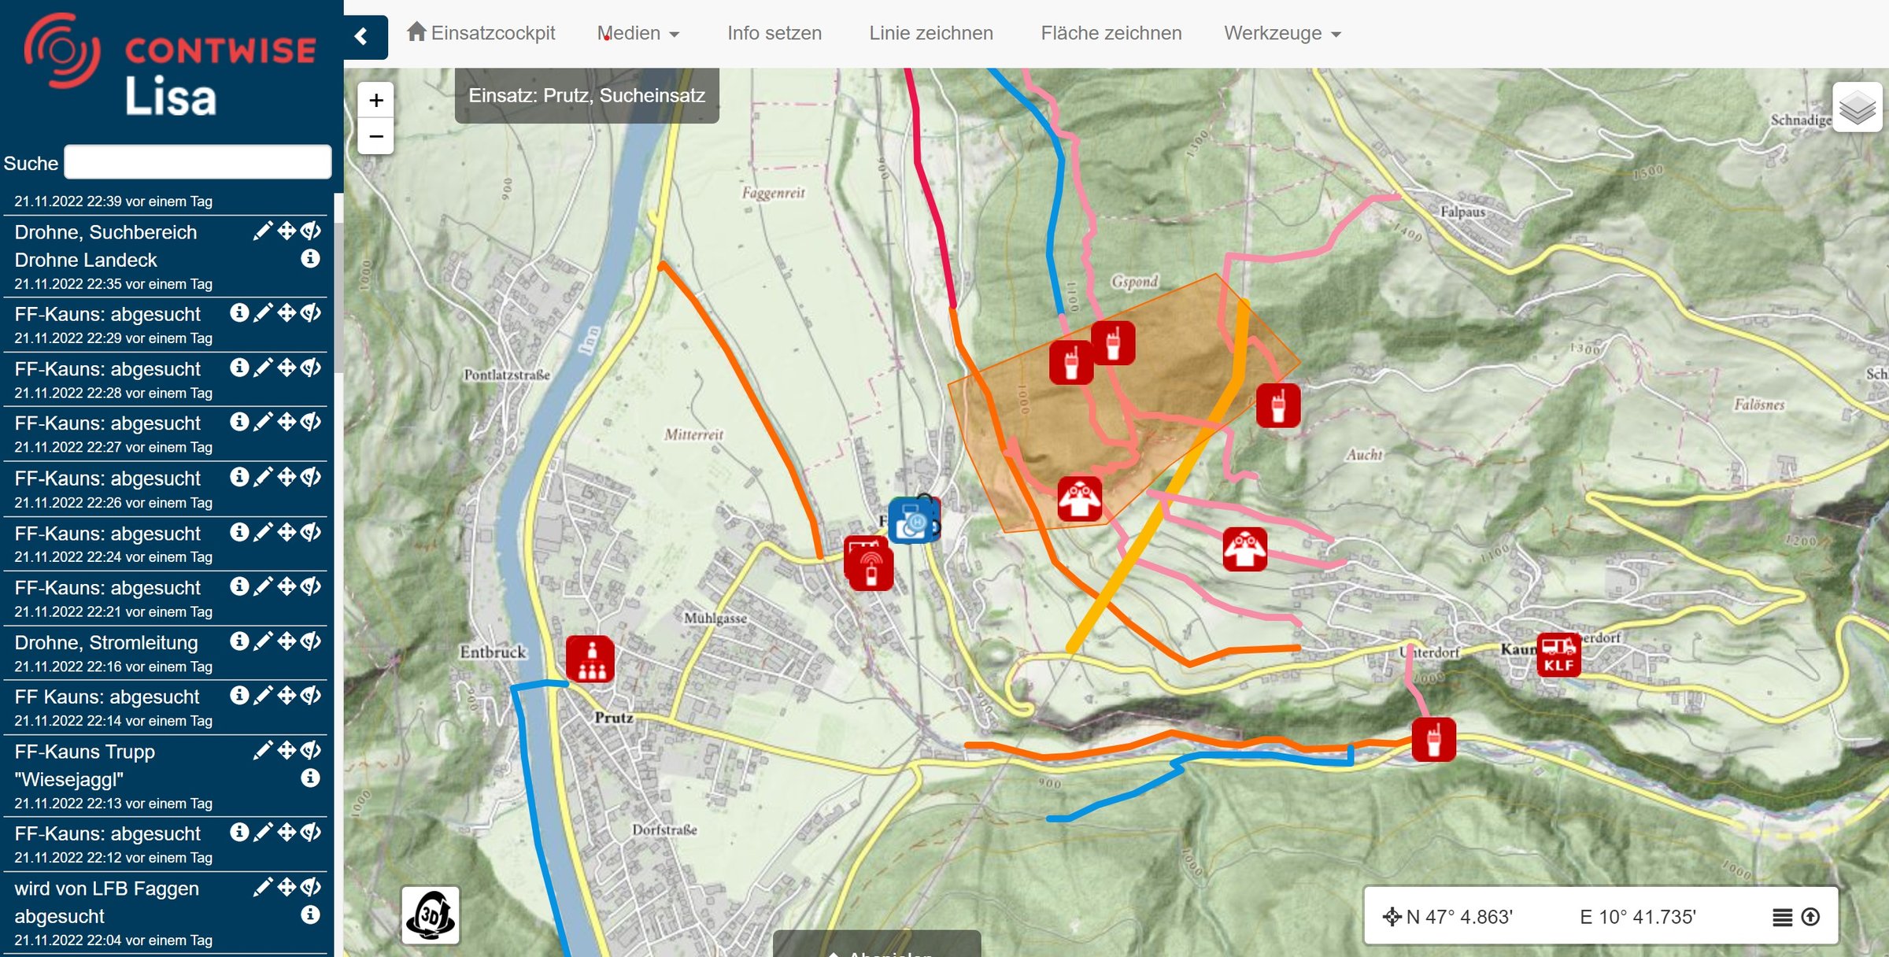Edit the FF-Kauns entry from 22:29
The height and width of the screenshot is (957, 1889).
coord(263,312)
